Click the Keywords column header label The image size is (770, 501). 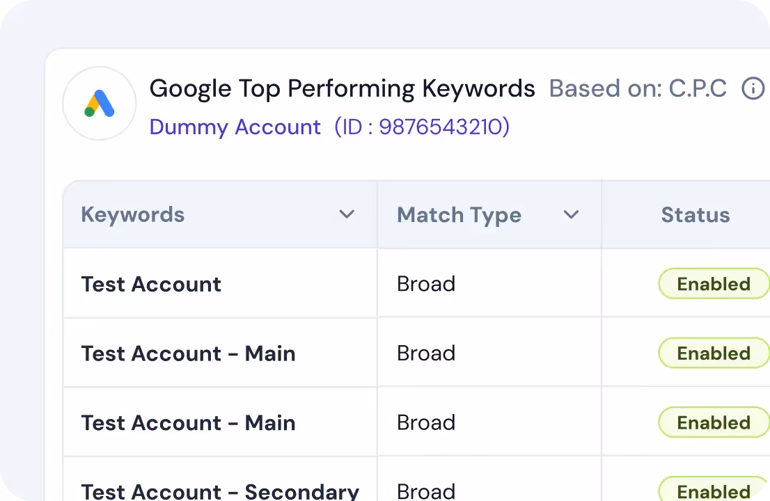pyautogui.click(x=132, y=215)
